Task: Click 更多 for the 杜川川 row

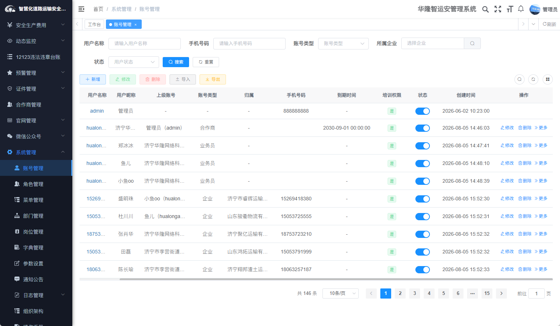Action: (x=541, y=216)
